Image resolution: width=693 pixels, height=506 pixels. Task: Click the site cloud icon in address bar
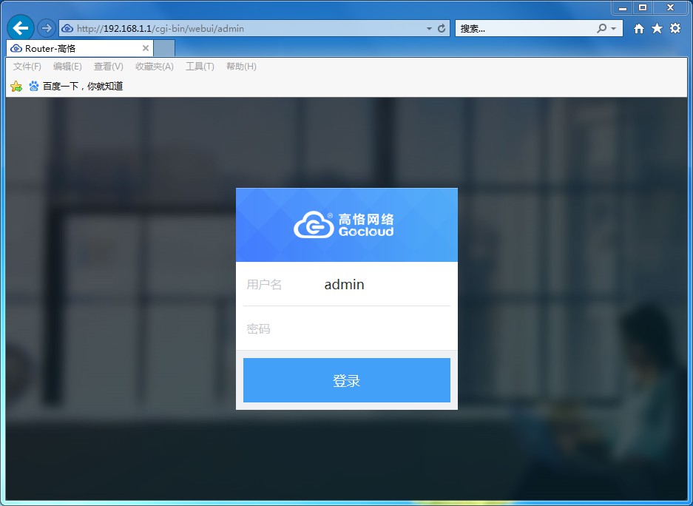click(x=67, y=29)
